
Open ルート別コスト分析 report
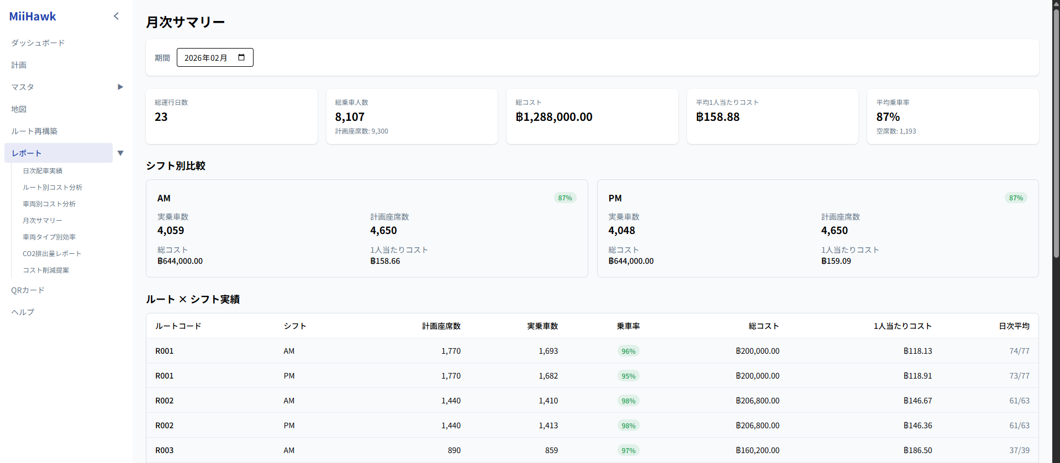click(52, 187)
